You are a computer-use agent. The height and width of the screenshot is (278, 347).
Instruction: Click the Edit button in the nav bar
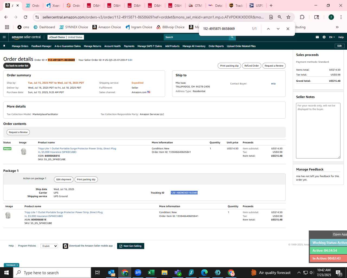click(x=339, y=46)
